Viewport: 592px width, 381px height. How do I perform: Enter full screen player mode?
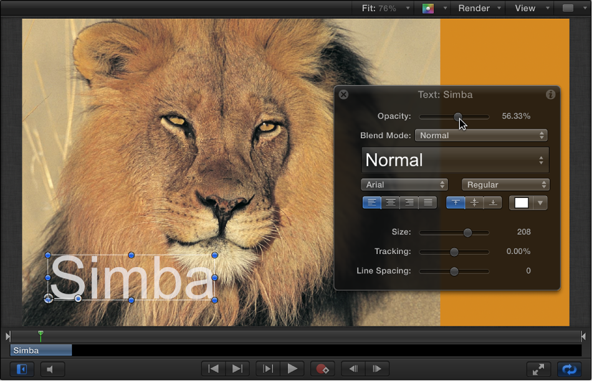538,369
